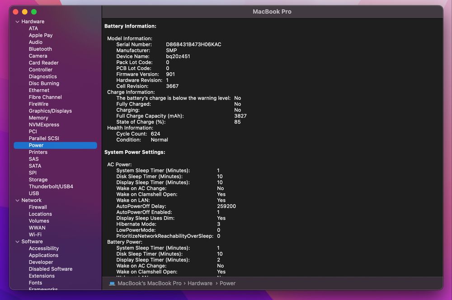
Task: Select Bluetooth in the sidebar
Action: pos(40,49)
